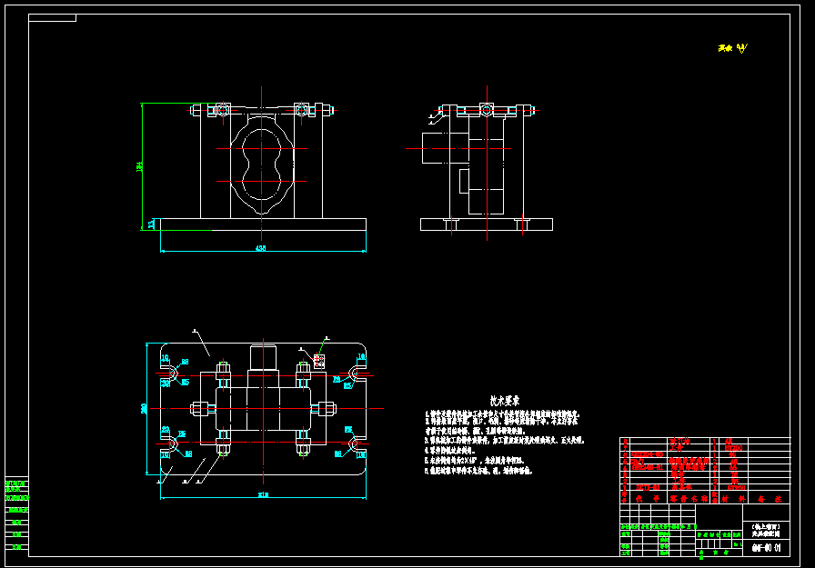The width and height of the screenshot is (815, 568).
Task: Select the R8 label at upper-left slot
Action: coord(185,362)
